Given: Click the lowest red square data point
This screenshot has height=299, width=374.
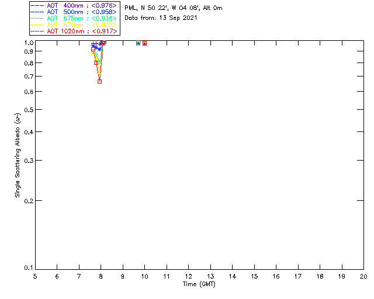Looking at the screenshot, I should [x=100, y=82].
